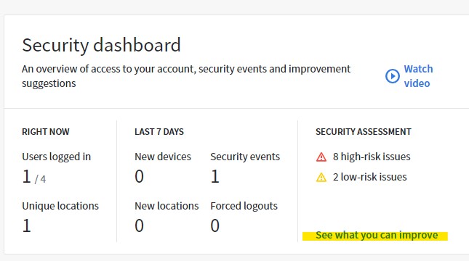Viewport: 469px width, 261px height.
Task: Click the Unique locations label
Action: [x=60, y=206]
